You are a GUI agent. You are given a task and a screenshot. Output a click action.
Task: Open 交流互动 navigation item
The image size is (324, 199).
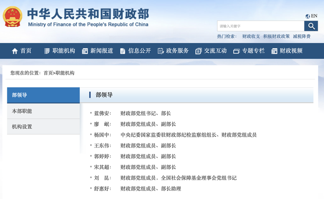pyautogui.click(x=215, y=51)
